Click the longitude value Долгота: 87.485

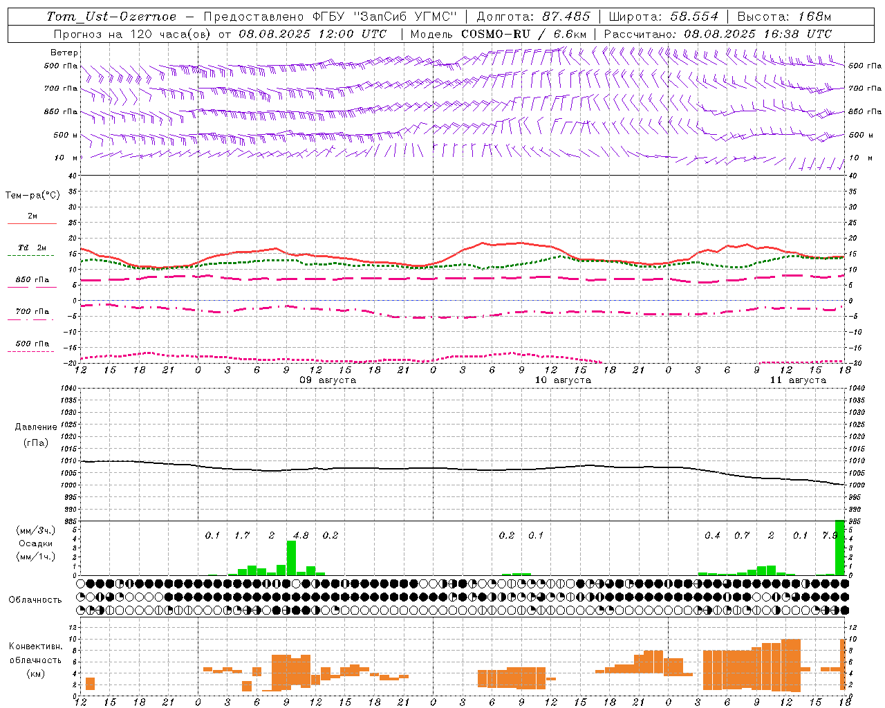[533, 17]
